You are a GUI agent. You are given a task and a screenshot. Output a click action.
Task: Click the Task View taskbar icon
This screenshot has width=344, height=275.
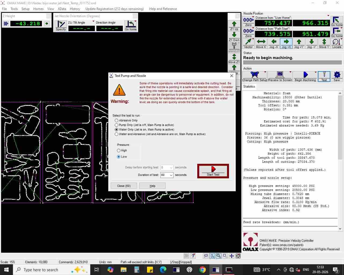point(97,270)
